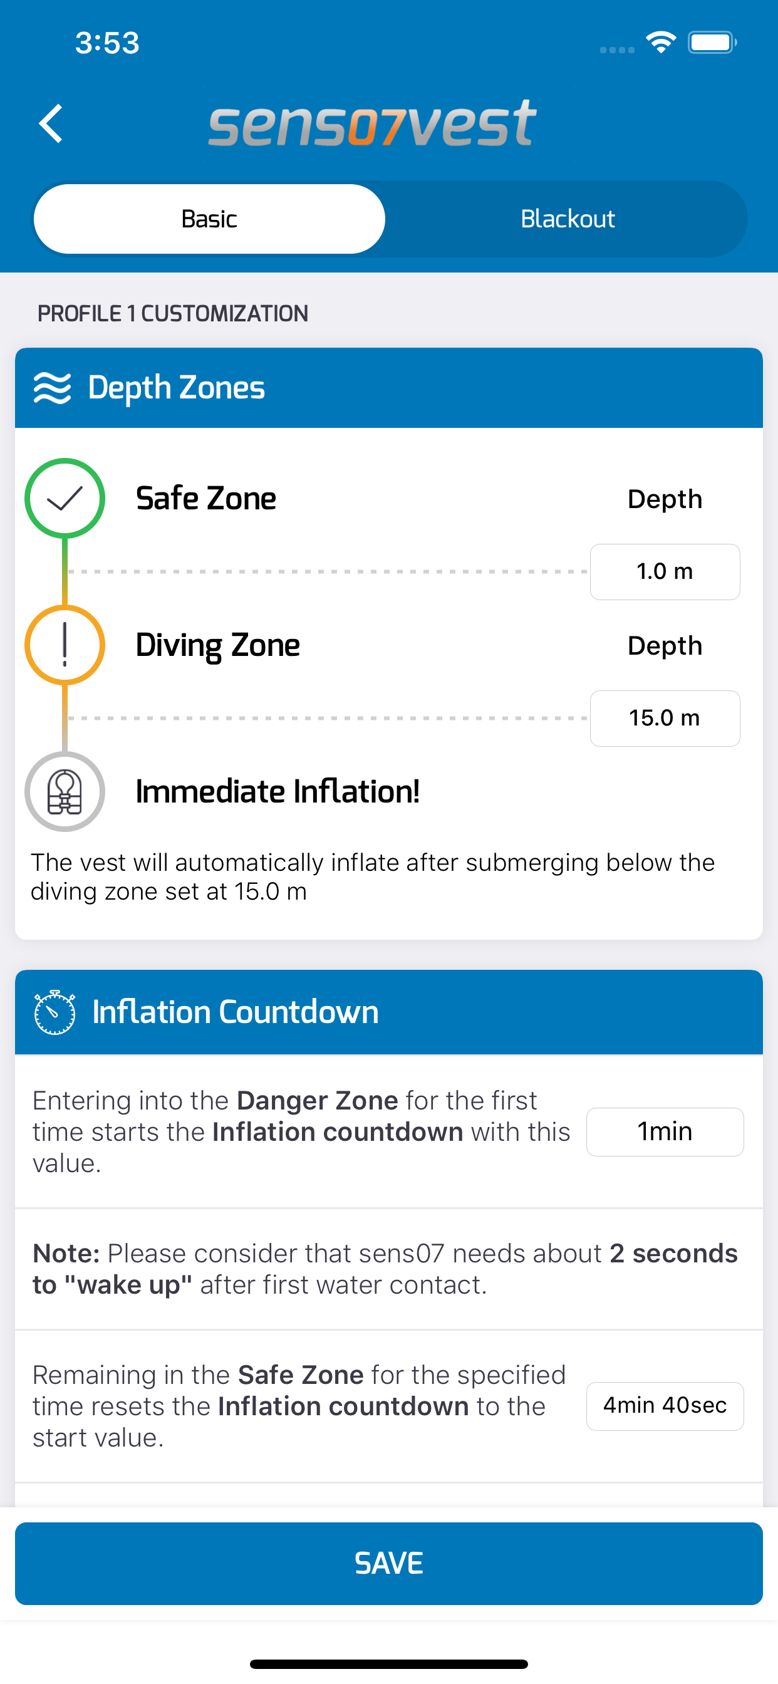
Task: Open the Diving Zone 15.0 m depth picker
Action: click(665, 718)
